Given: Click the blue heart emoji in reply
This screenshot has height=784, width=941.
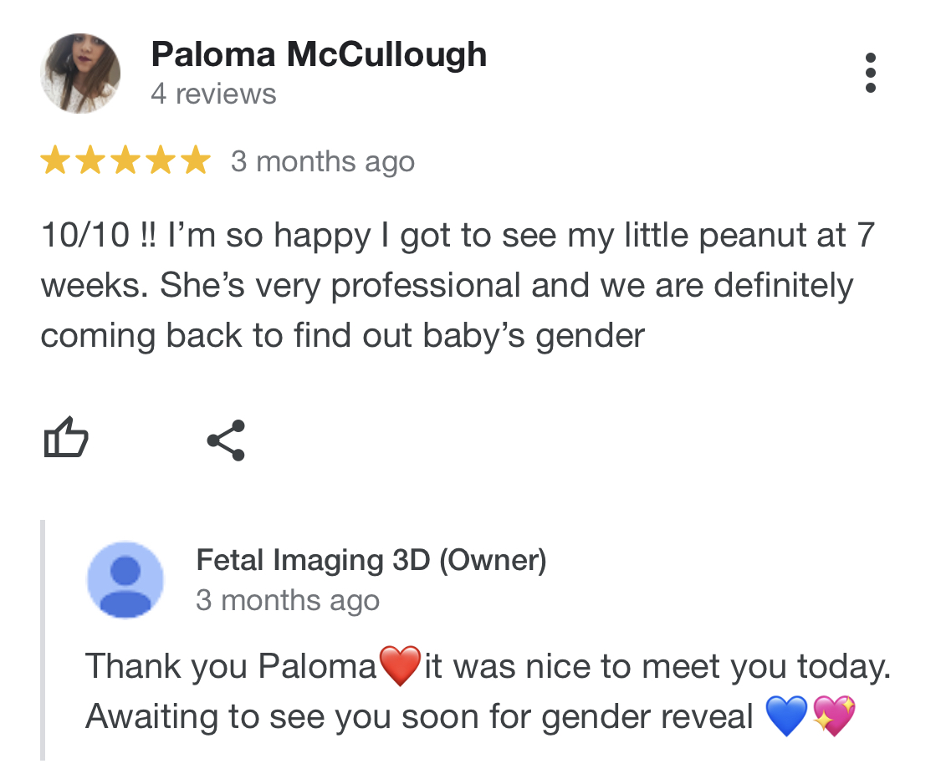Looking at the screenshot, I should click(785, 717).
